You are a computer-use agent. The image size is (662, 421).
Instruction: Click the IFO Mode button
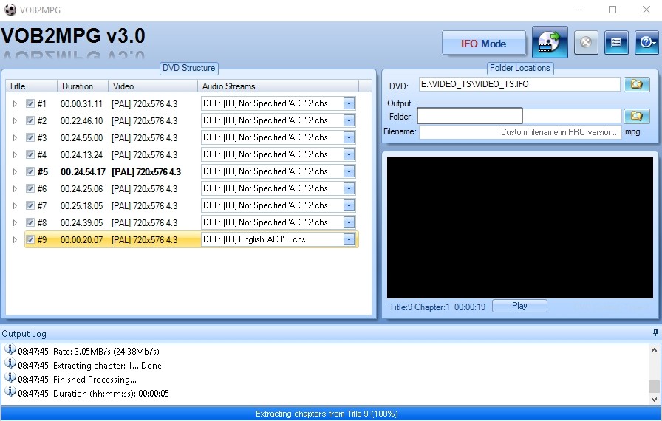(484, 43)
